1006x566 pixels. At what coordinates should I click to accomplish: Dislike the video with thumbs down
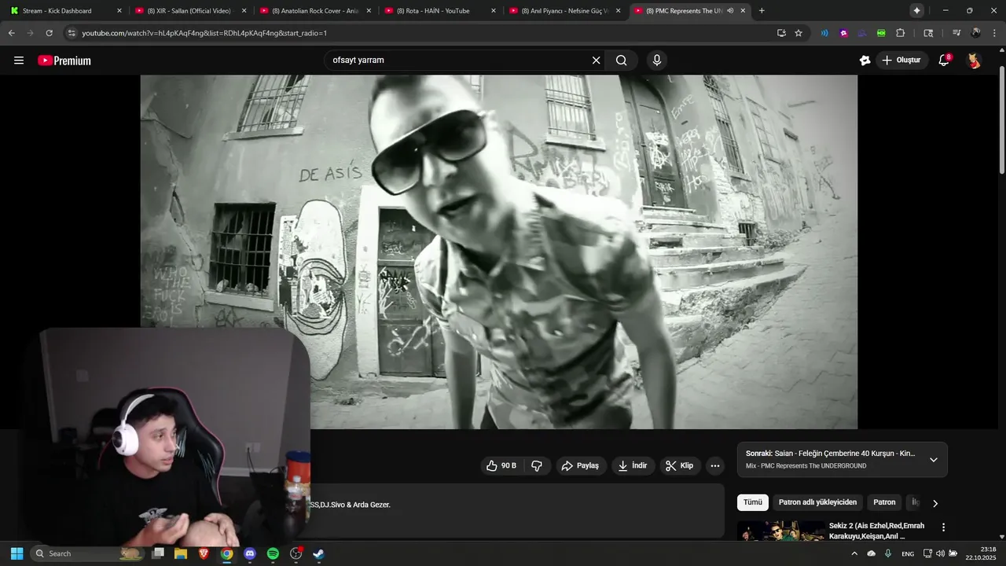click(537, 465)
